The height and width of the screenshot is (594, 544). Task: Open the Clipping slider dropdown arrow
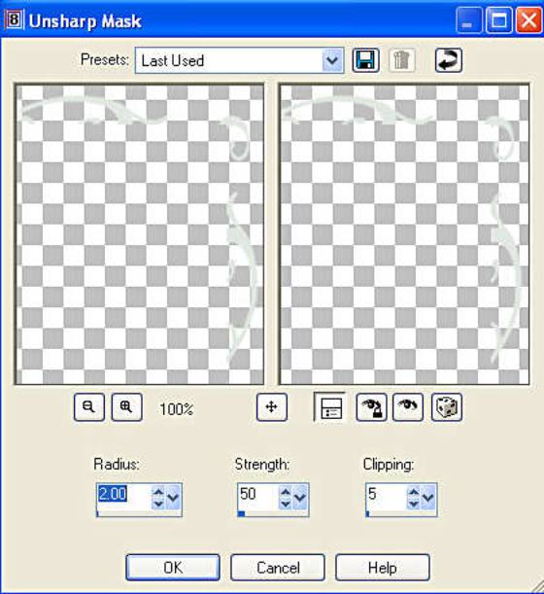(428, 497)
